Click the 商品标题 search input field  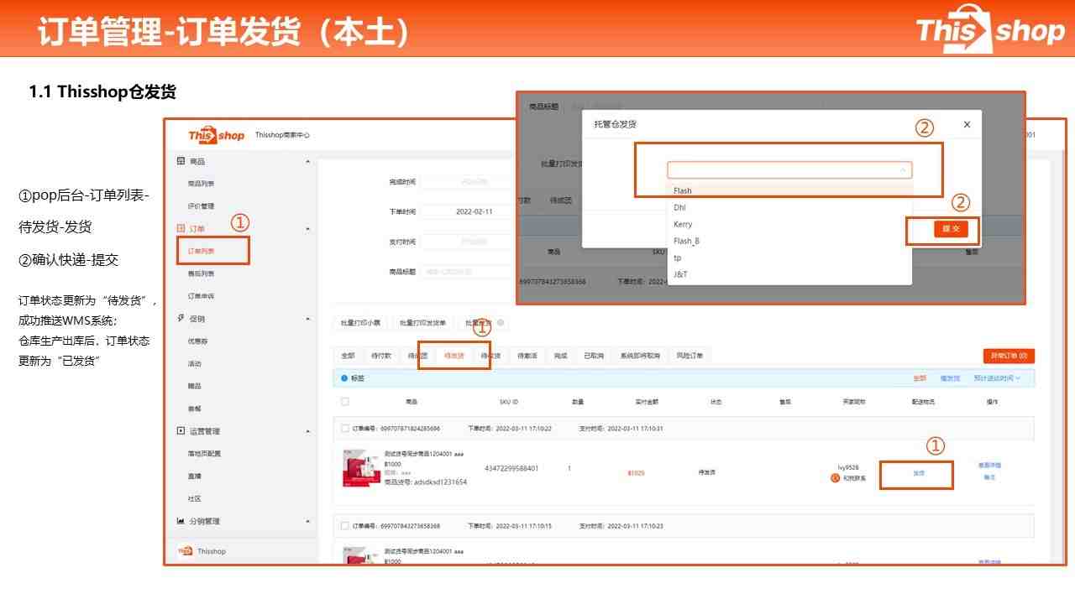click(x=467, y=272)
